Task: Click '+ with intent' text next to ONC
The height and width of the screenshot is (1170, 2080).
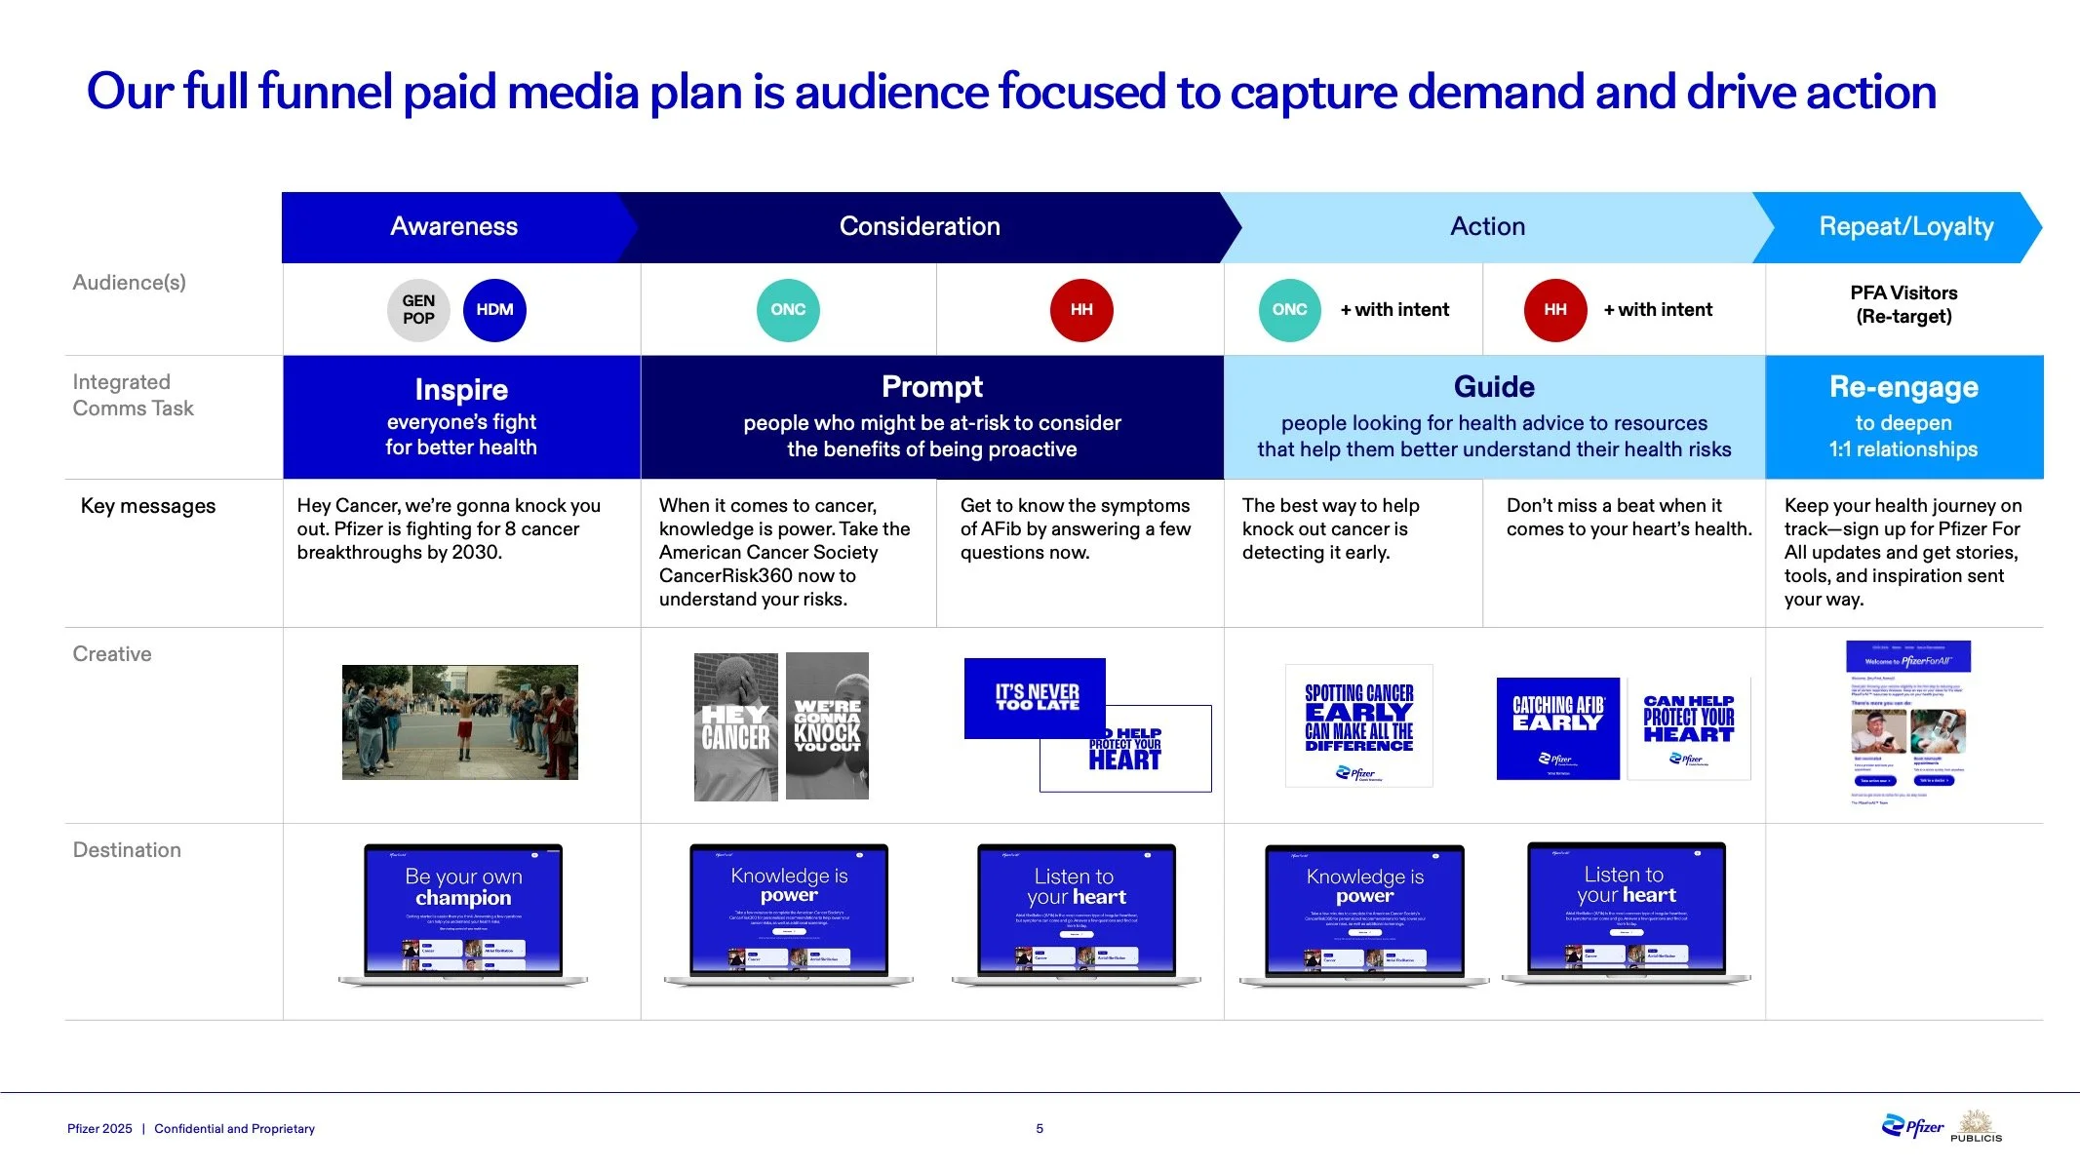Action: 1394,310
